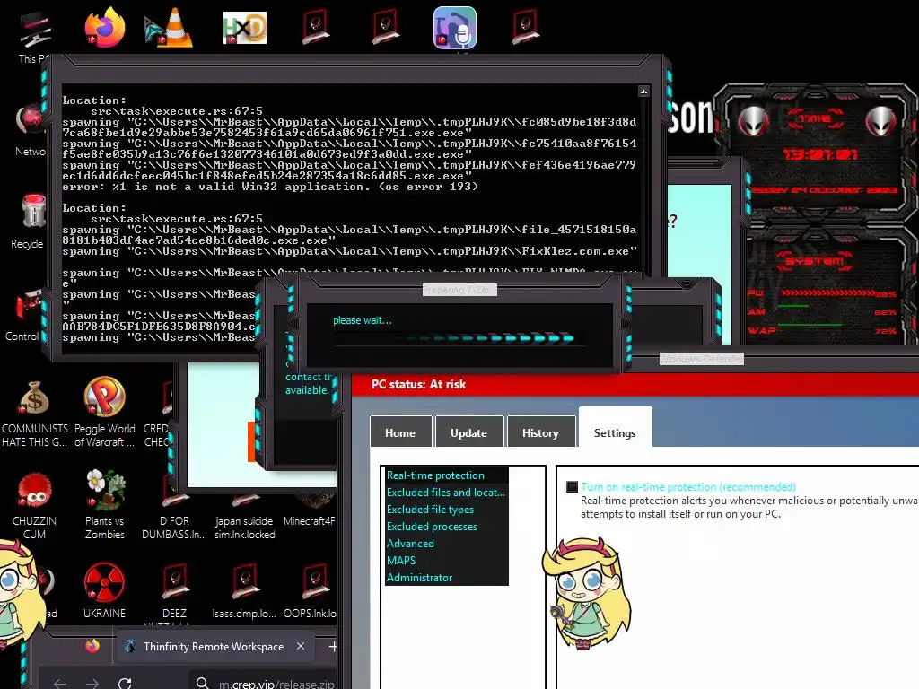
Task: Click the src\task\execute.rs:67:5 top line
Action: tap(177, 111)
